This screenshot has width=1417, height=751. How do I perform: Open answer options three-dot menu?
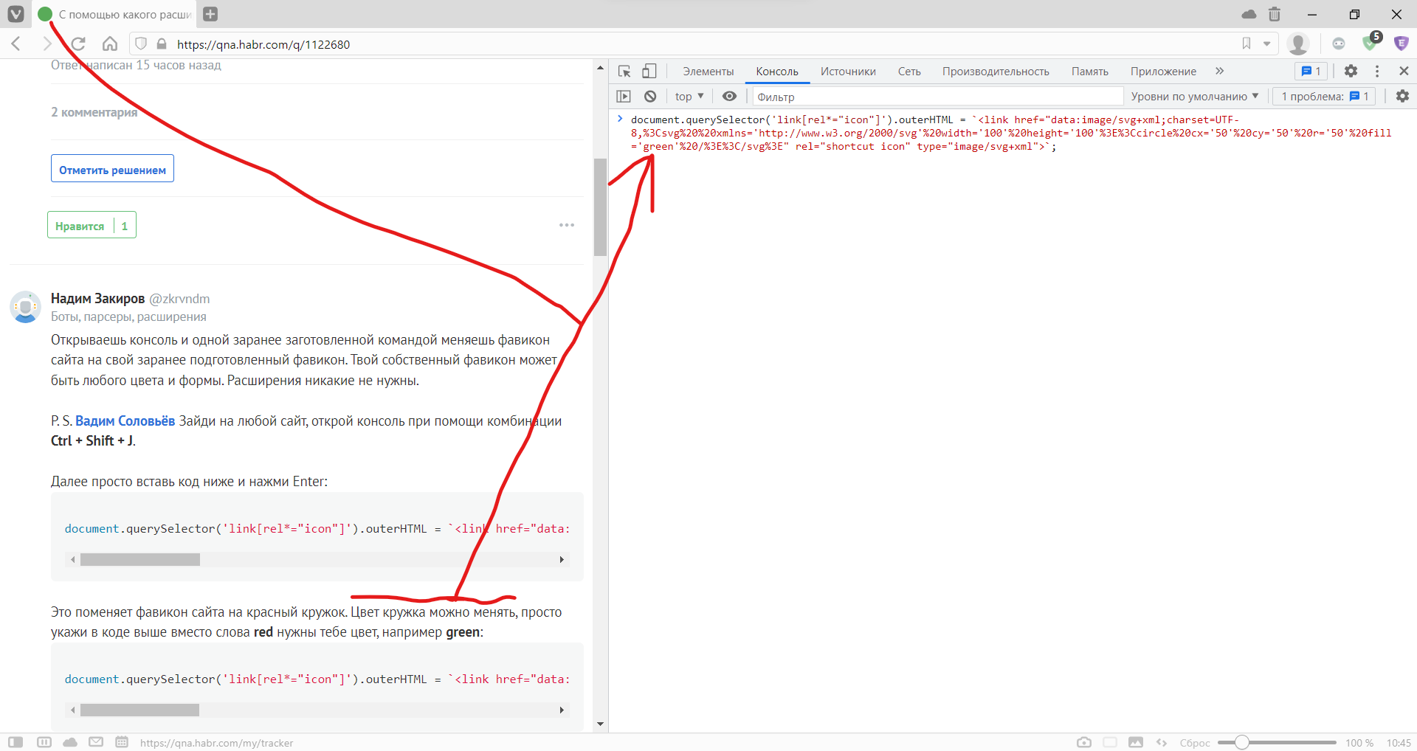pyautogui.click(x=567, y=225)
